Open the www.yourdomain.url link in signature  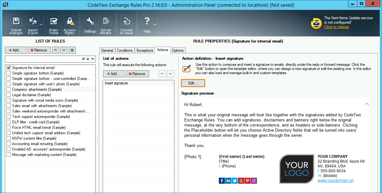(336, 180)
